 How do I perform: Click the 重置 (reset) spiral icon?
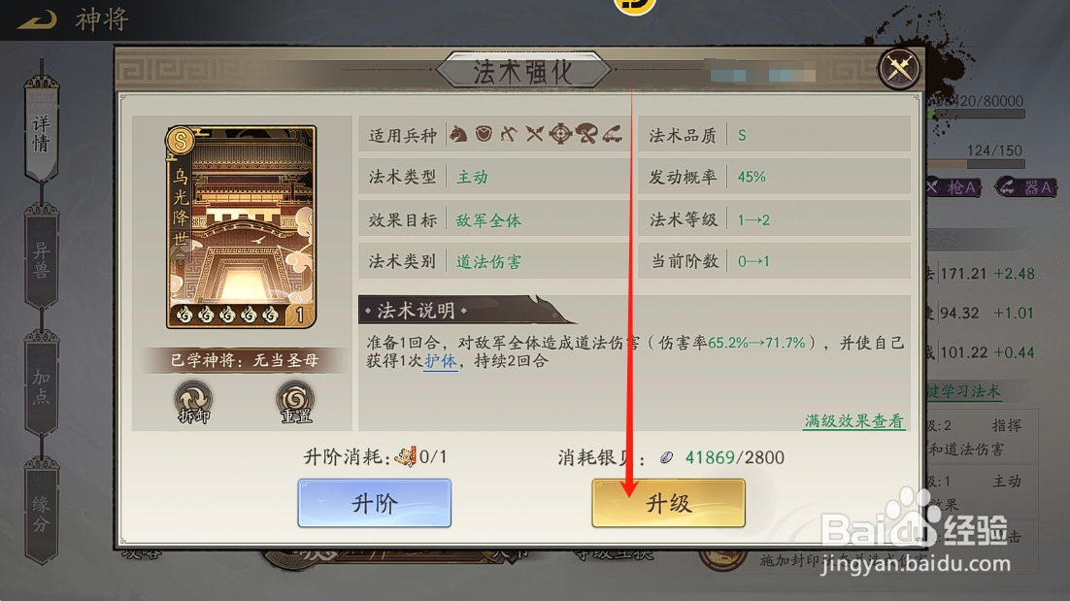pyautogui.click(x=295, y=403)
